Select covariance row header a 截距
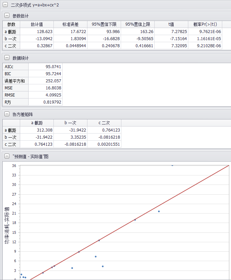The height and width of the screenshot is (280, 231). (11, 130)
